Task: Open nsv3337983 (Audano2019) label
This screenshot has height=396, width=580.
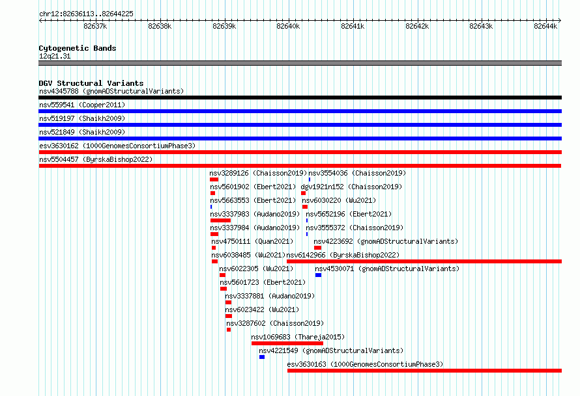Action: pos(255,214)
